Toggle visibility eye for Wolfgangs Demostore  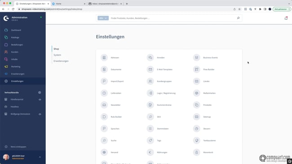(x=40, y=114)
